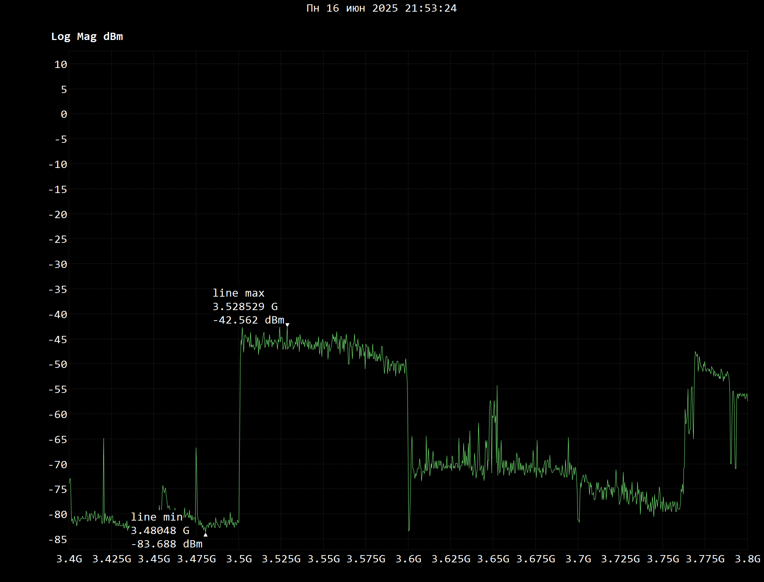The image size is (764, 582).
Task: Click the 3.5G frequency axis label
Action: (x=239, y=559)
